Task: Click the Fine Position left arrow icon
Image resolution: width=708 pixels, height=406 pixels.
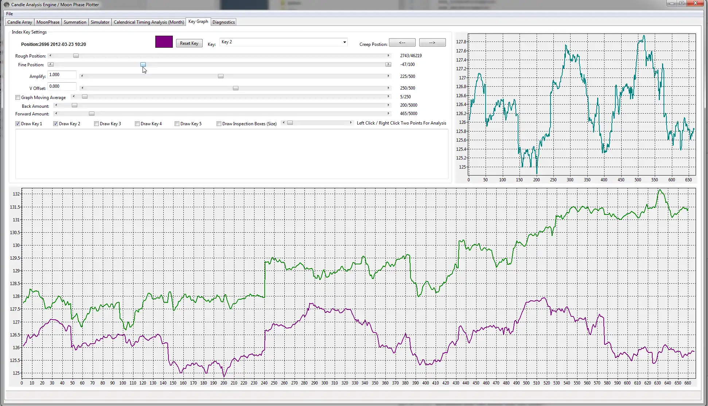Action: [50, 64]
